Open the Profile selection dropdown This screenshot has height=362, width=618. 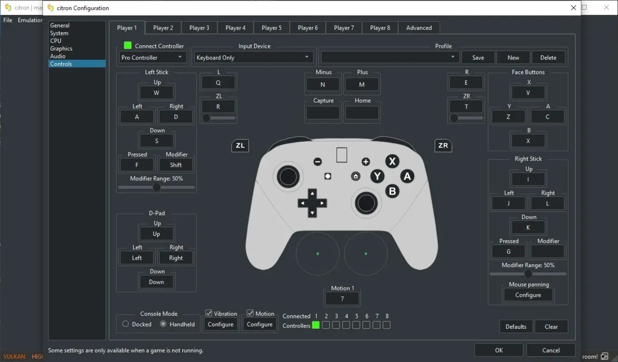388,57
